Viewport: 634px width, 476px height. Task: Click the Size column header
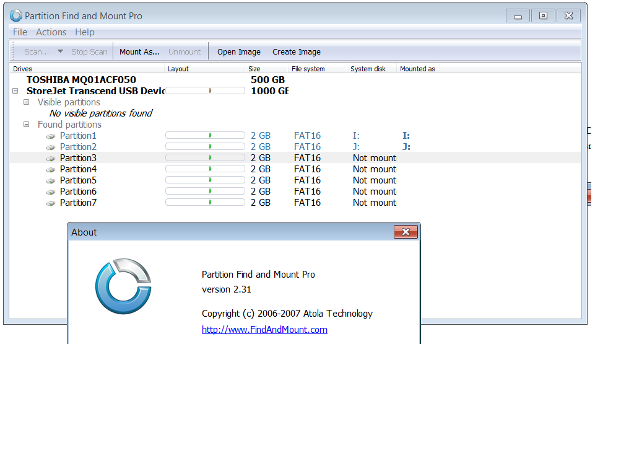pos(267,69)
